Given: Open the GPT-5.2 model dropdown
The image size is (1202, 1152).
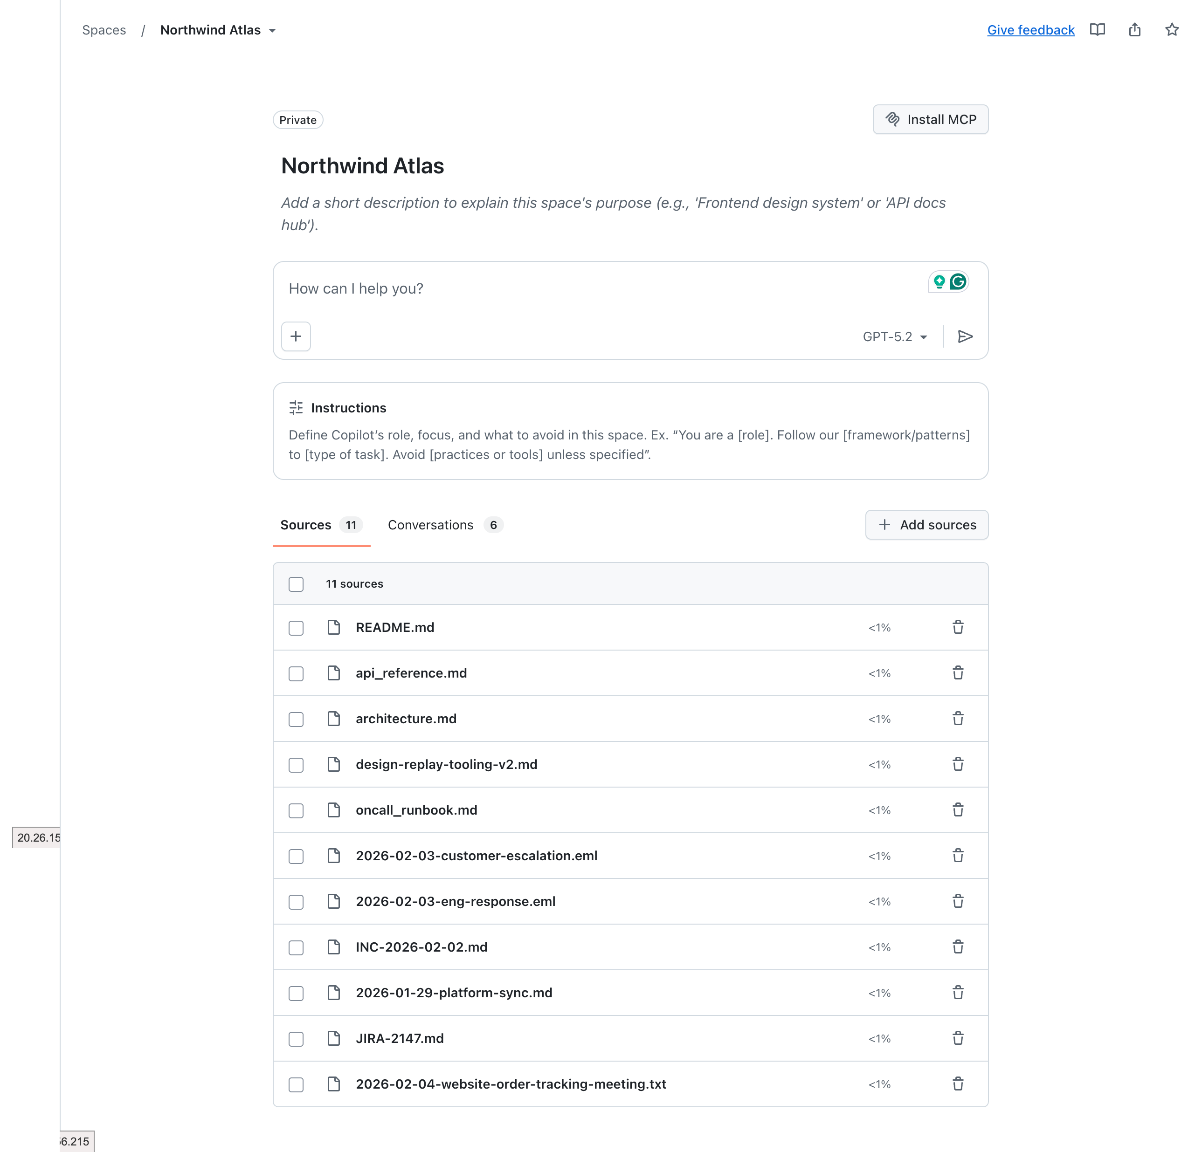Looking at the screenshot, I should pyautogui.click(x=895, y=336).
